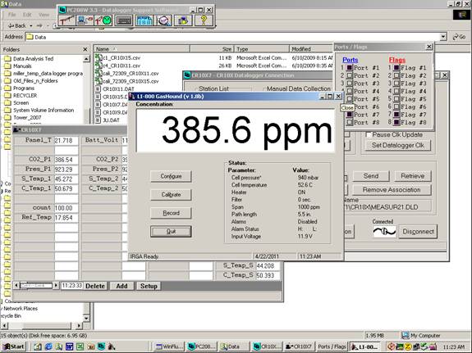Click the Data Analysis Ted folder icon
This screenshot has height=353, width=472.
tap(8, 59)
